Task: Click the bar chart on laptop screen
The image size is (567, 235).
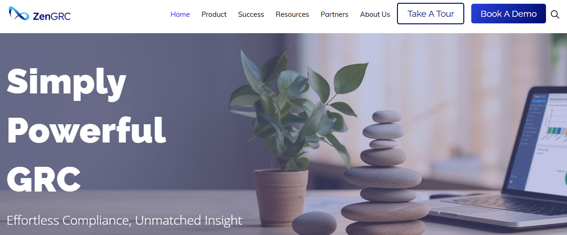Action: coord(556,125)
